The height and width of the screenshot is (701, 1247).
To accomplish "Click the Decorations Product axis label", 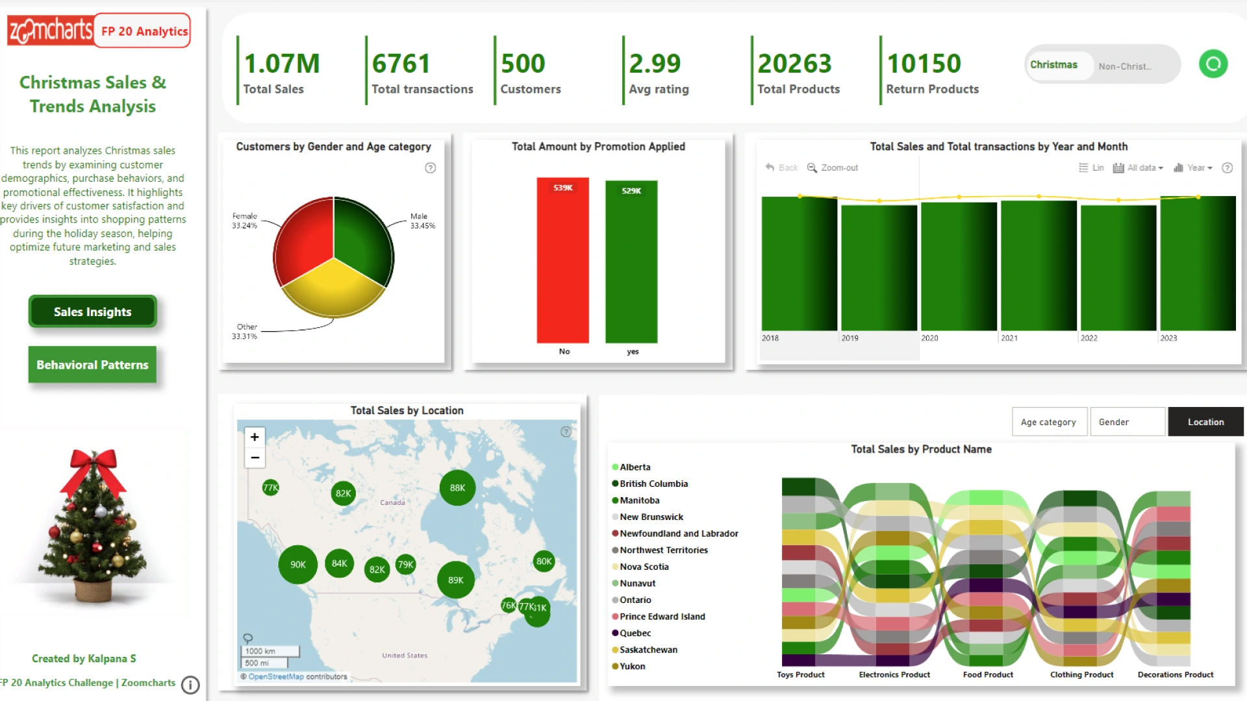I will pos(1175,675).
